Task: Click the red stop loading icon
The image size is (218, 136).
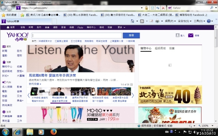Action: click(163, 8)
